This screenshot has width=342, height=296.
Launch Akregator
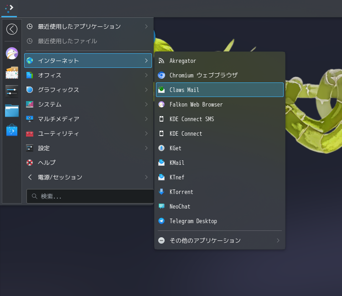(220, 61)
